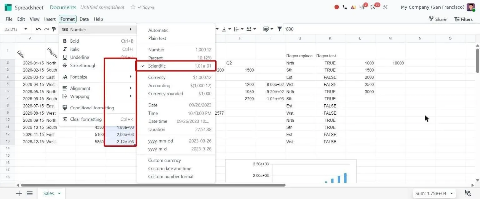Select the Paint Format roller icon
Screen dimensions: 480x199
tap(54, 29)
